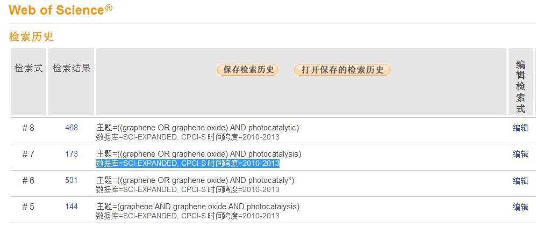Click 编辑 for search set #5

520,207
